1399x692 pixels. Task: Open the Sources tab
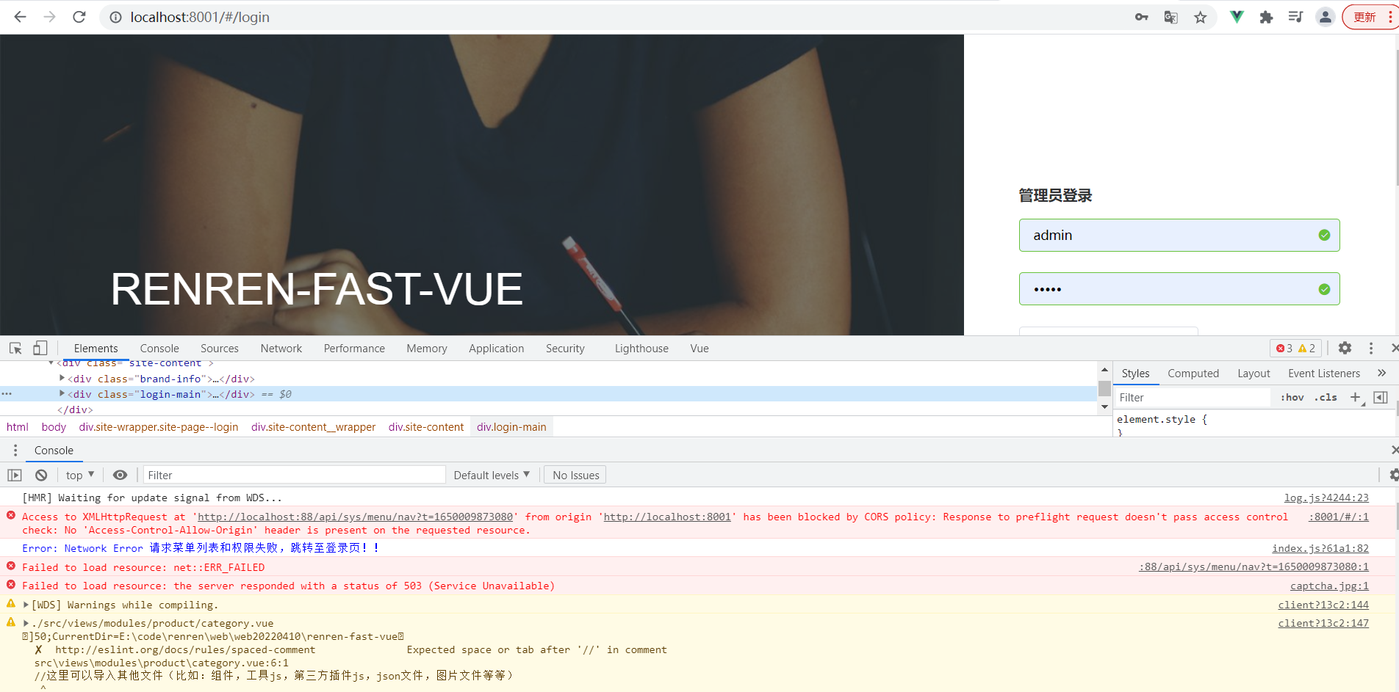click(219, 349)
